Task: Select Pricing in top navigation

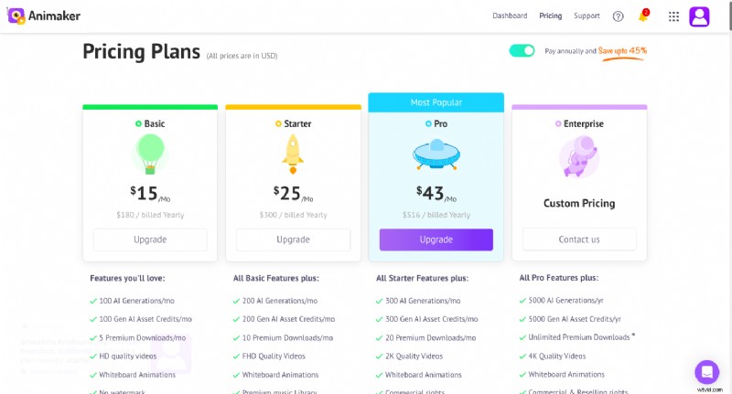Action: pyautogui.click(x=551, y=16)
